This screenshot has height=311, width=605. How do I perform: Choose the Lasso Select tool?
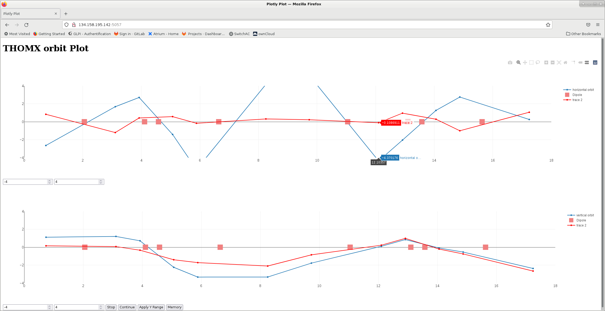[x=538, y=62]
